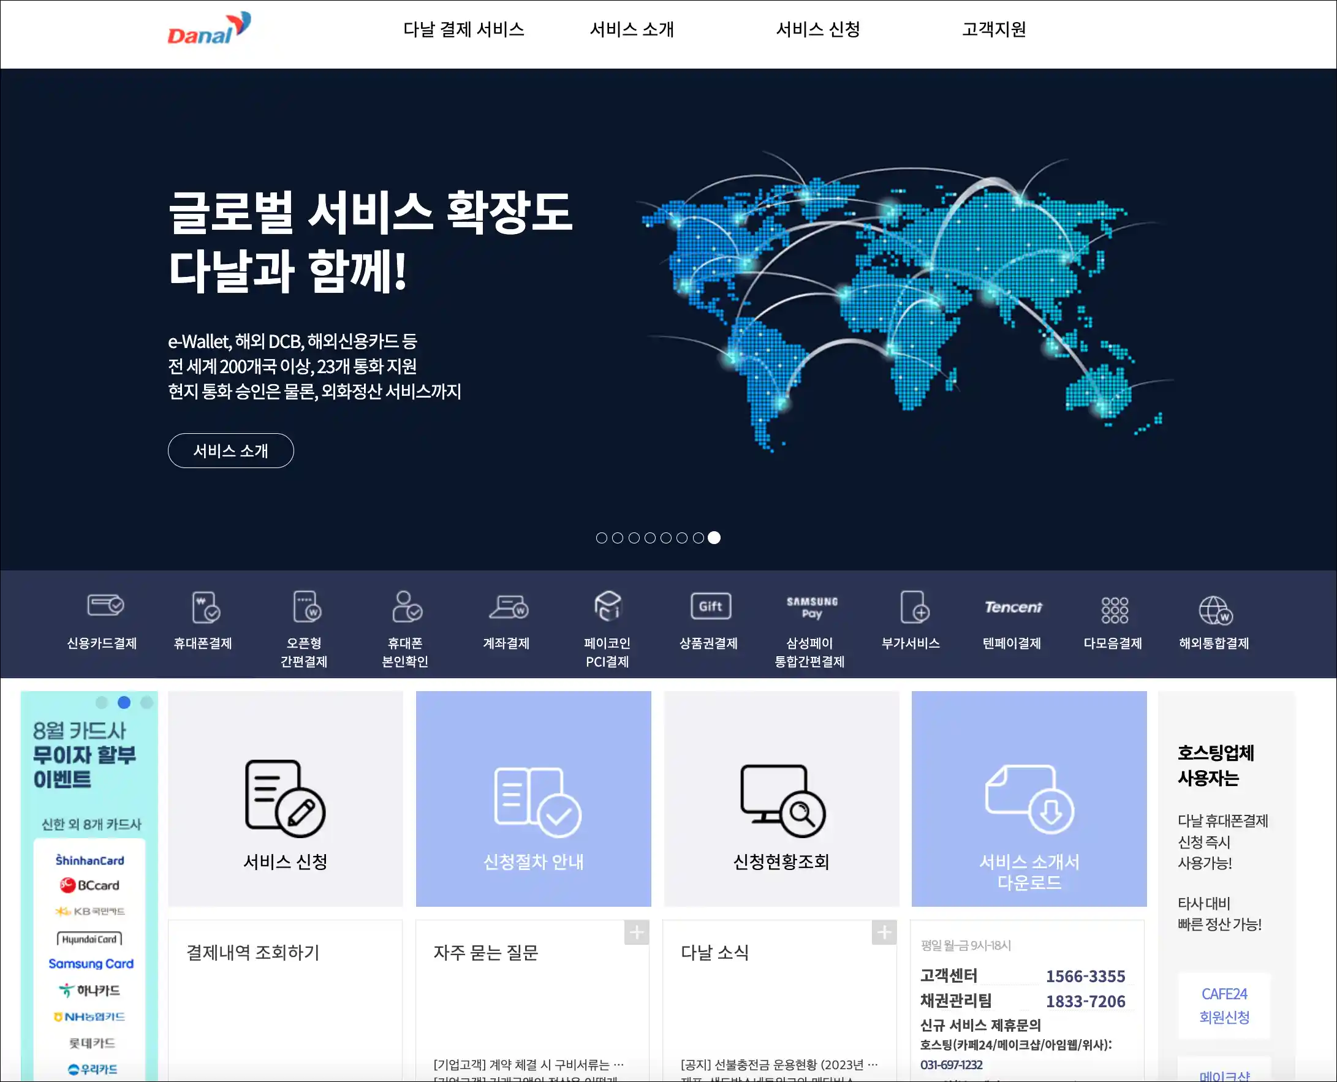
Task: Click Samsung Card logo in event banner
Action: [x=91, y=964]
